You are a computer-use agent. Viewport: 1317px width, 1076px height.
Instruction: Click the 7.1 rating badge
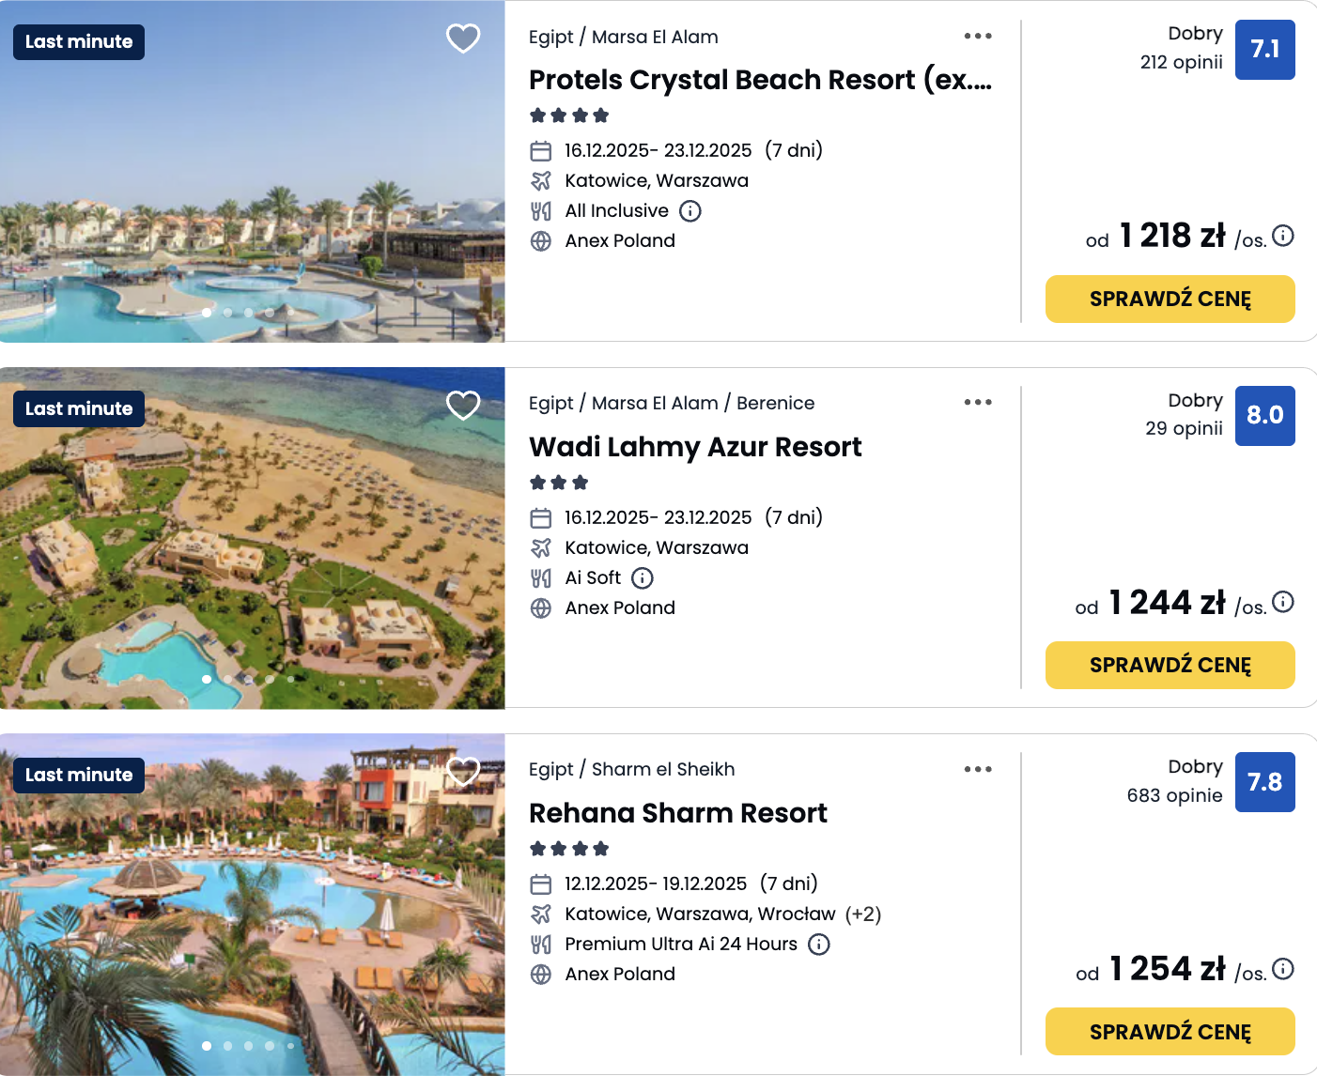(x=1264, y=50)
